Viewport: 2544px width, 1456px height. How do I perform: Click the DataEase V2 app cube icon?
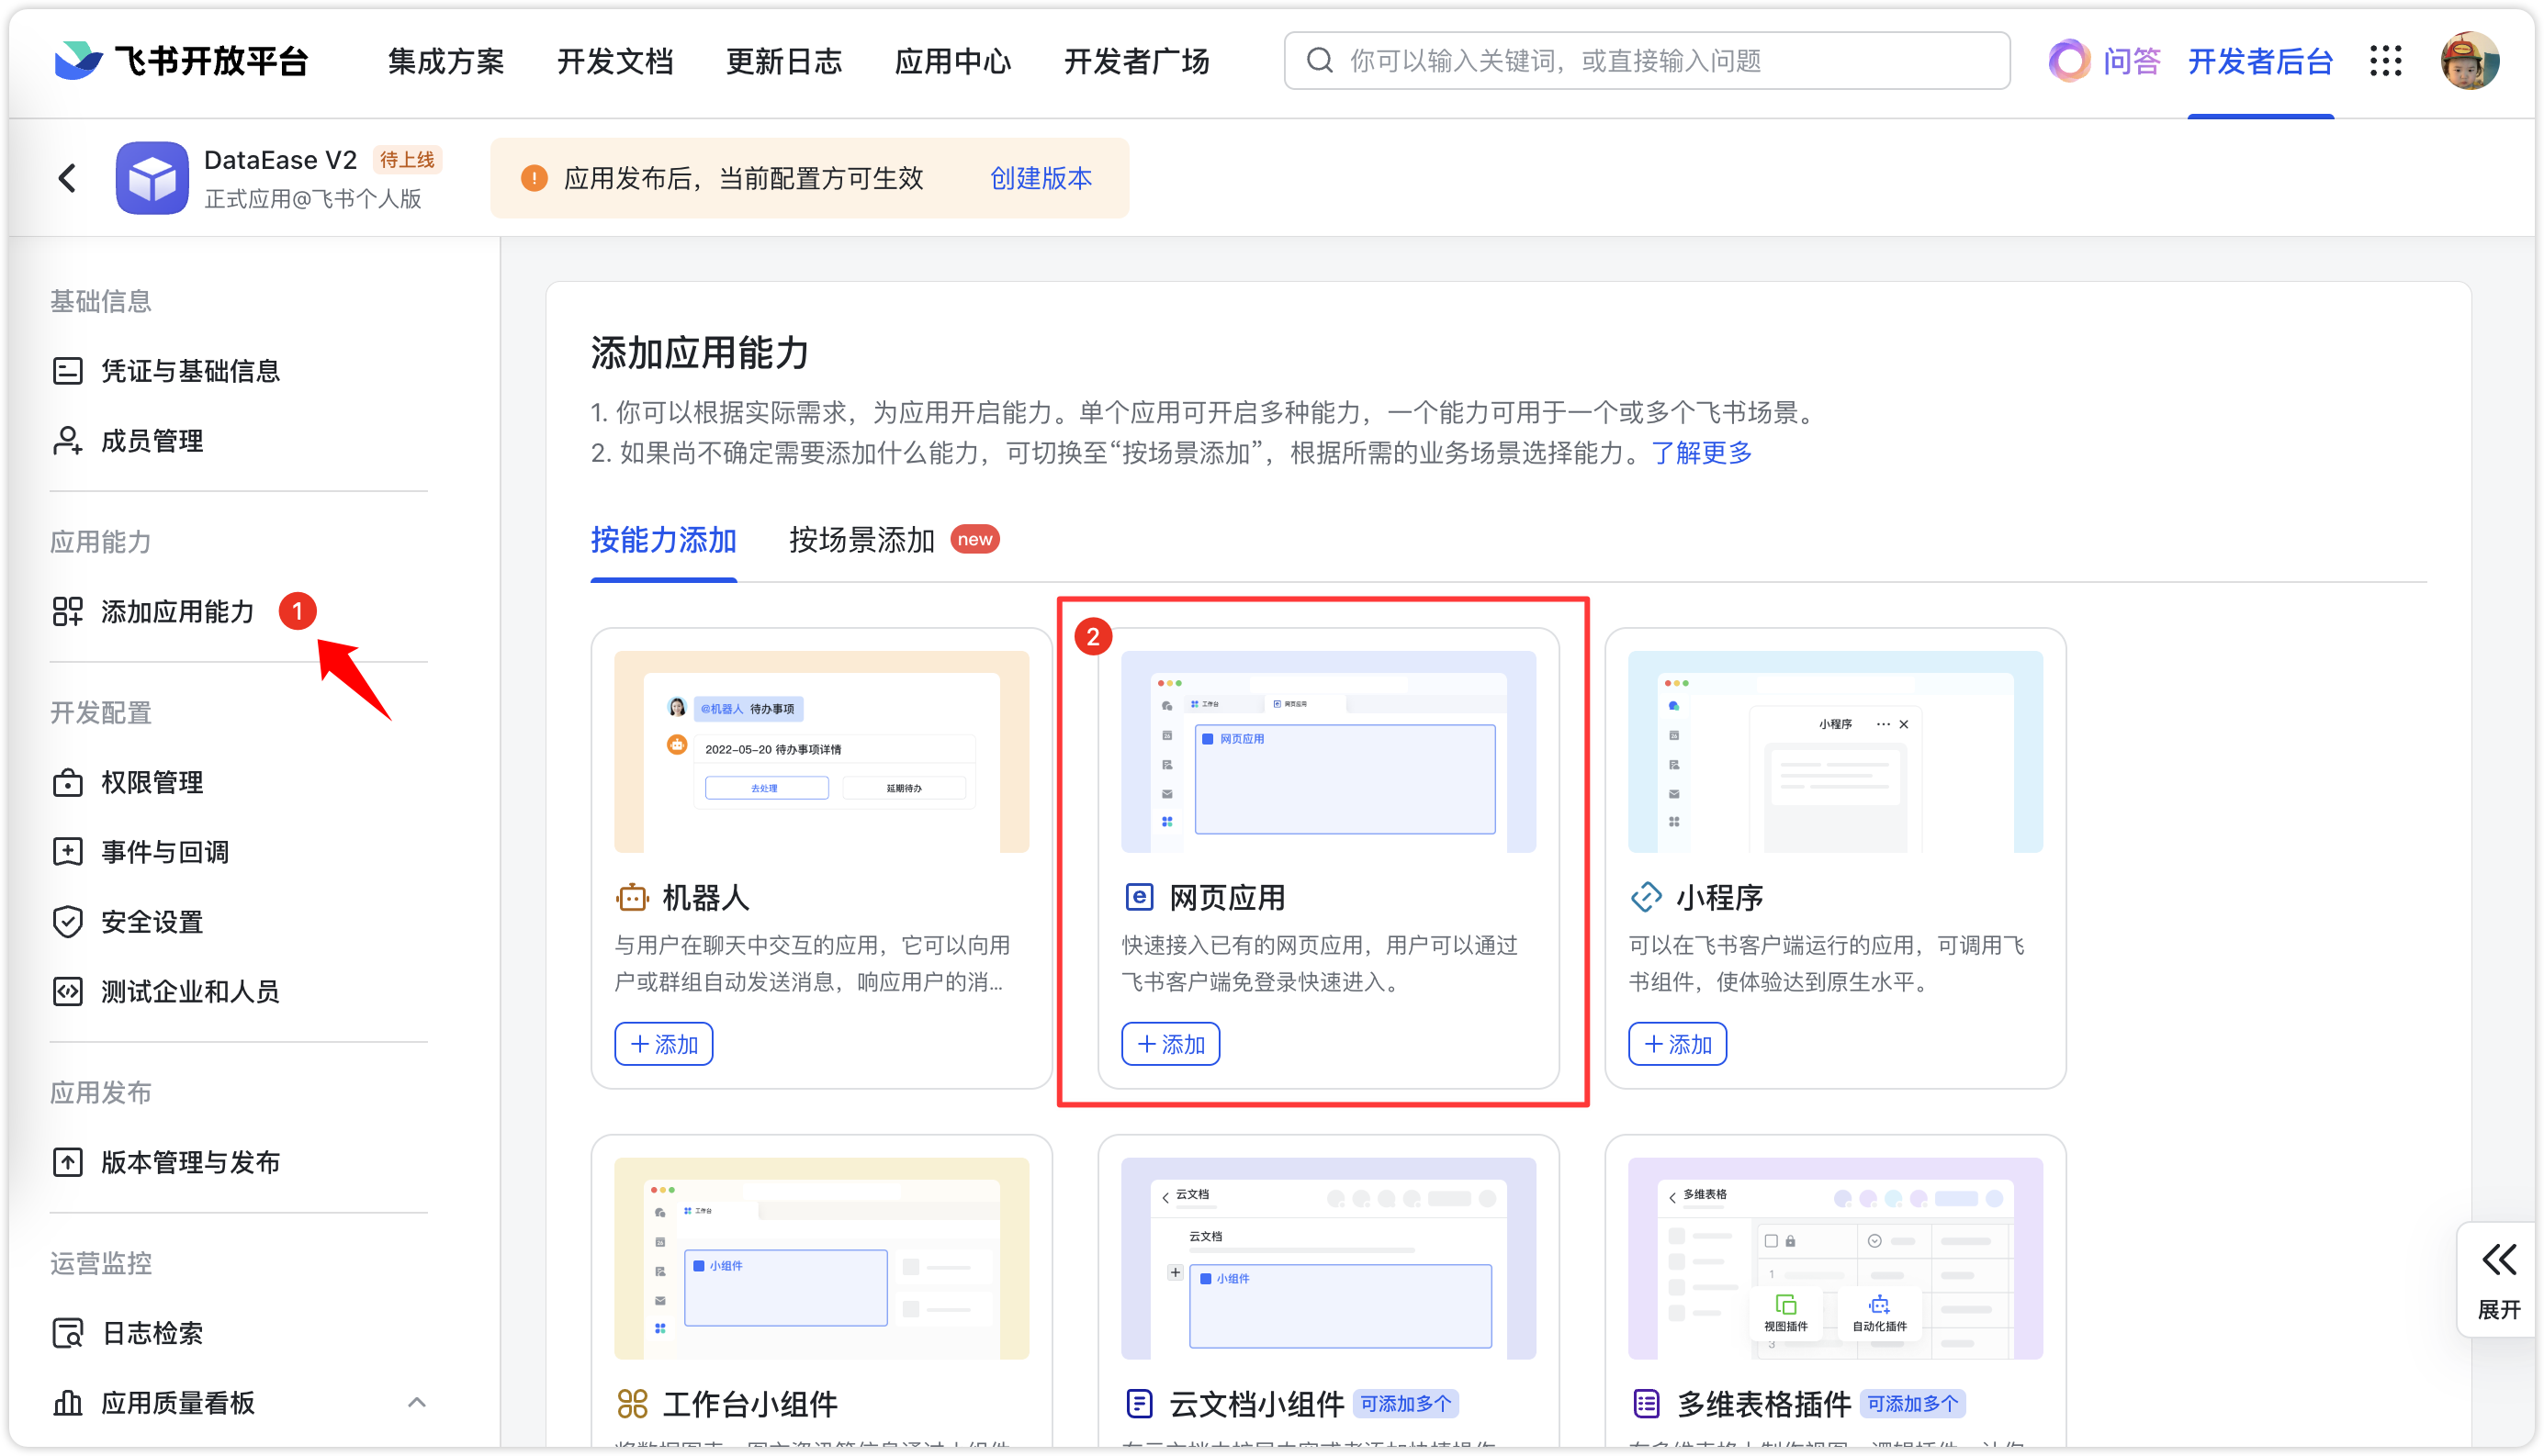(152, 178)
